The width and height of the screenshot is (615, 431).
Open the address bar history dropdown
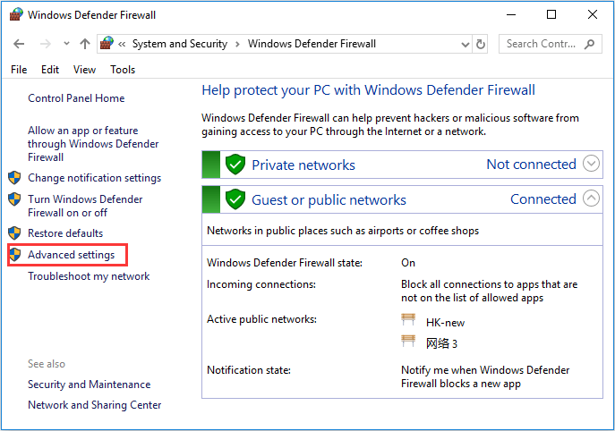pyautogui.click(x=466, y=45)
